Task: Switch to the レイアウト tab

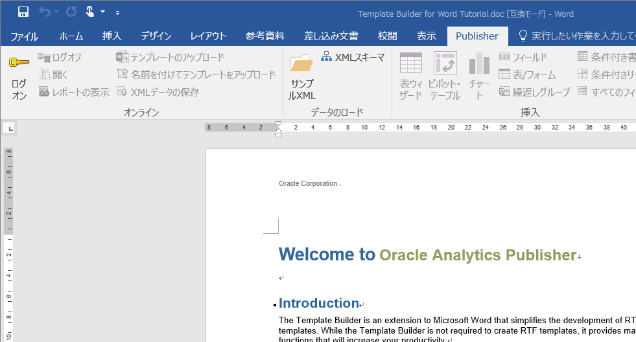Action: (208, 36)
